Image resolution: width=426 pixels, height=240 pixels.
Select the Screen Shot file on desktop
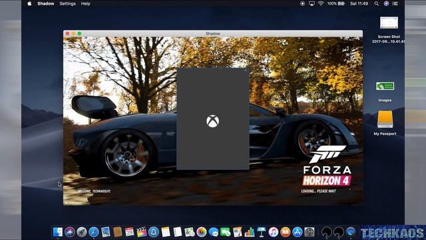389,29
